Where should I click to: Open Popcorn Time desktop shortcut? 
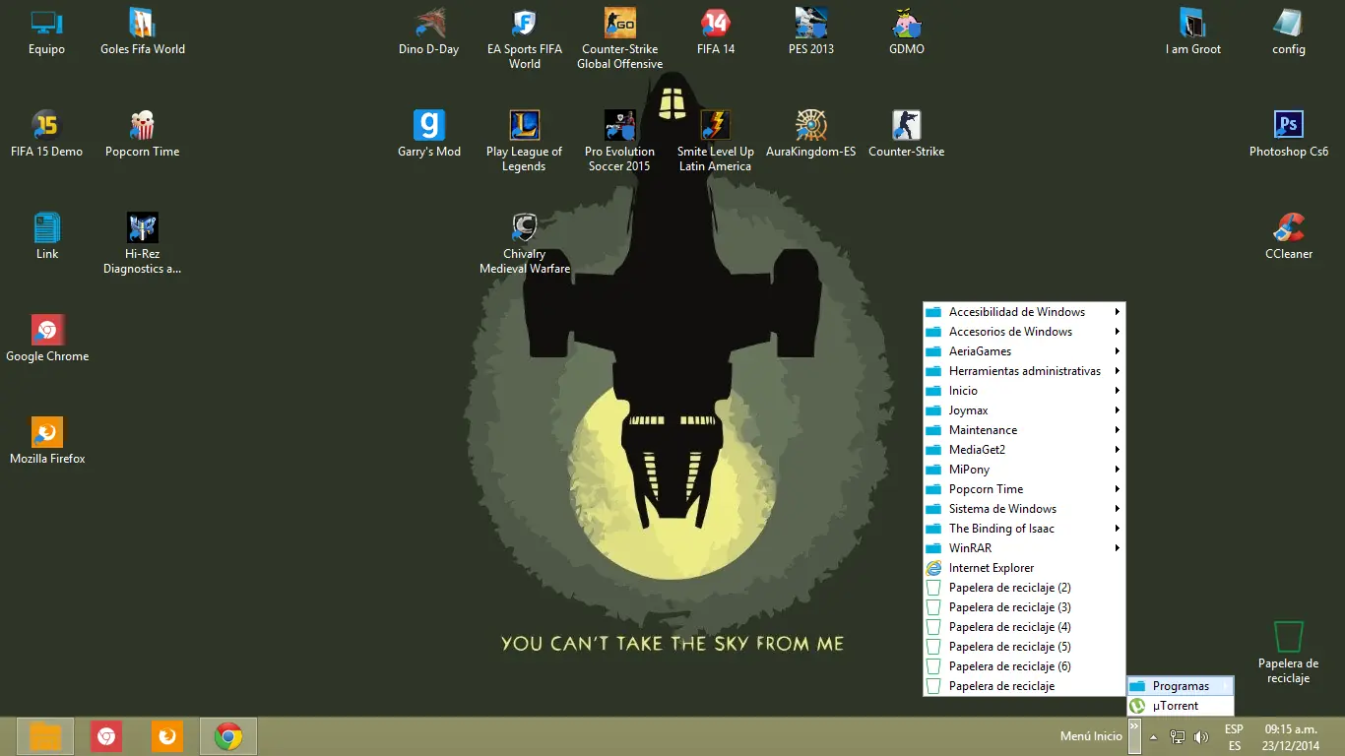click(143, 134)
